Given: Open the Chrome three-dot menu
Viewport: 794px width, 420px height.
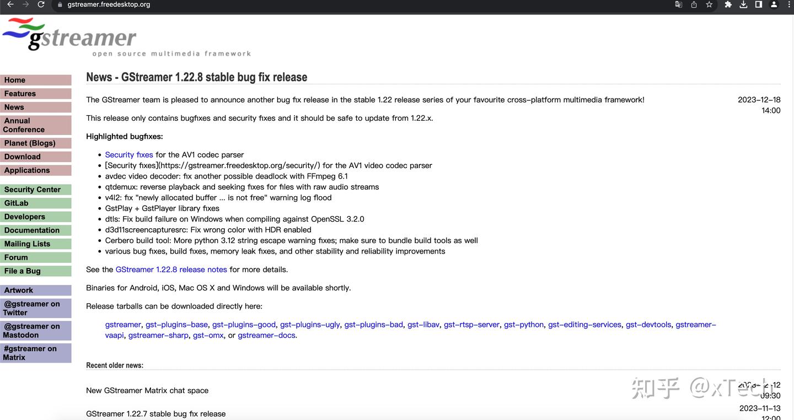Looking at the screenshot, I should point(789,4).
